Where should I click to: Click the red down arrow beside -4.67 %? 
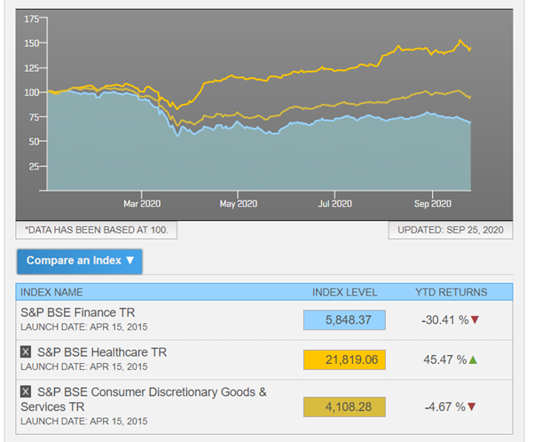click(x=472, y=406)
